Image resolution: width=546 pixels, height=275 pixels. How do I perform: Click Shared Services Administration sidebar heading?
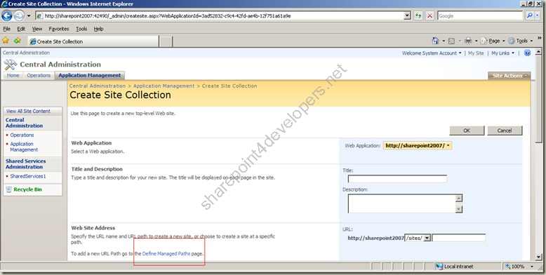click(26, 164)
